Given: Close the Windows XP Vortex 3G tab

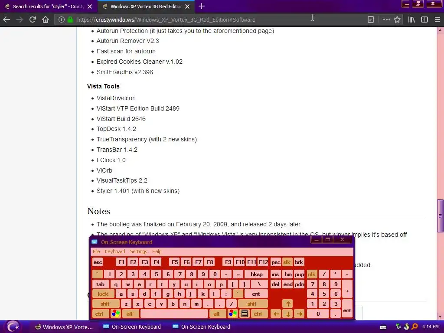Looking at the screenshot, I should (187, 6).
